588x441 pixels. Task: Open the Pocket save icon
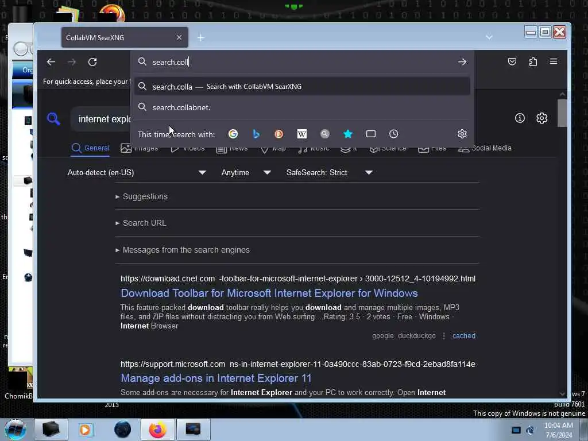[512, 61]
